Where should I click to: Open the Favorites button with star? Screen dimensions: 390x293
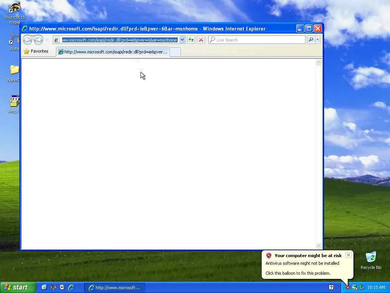36,52
